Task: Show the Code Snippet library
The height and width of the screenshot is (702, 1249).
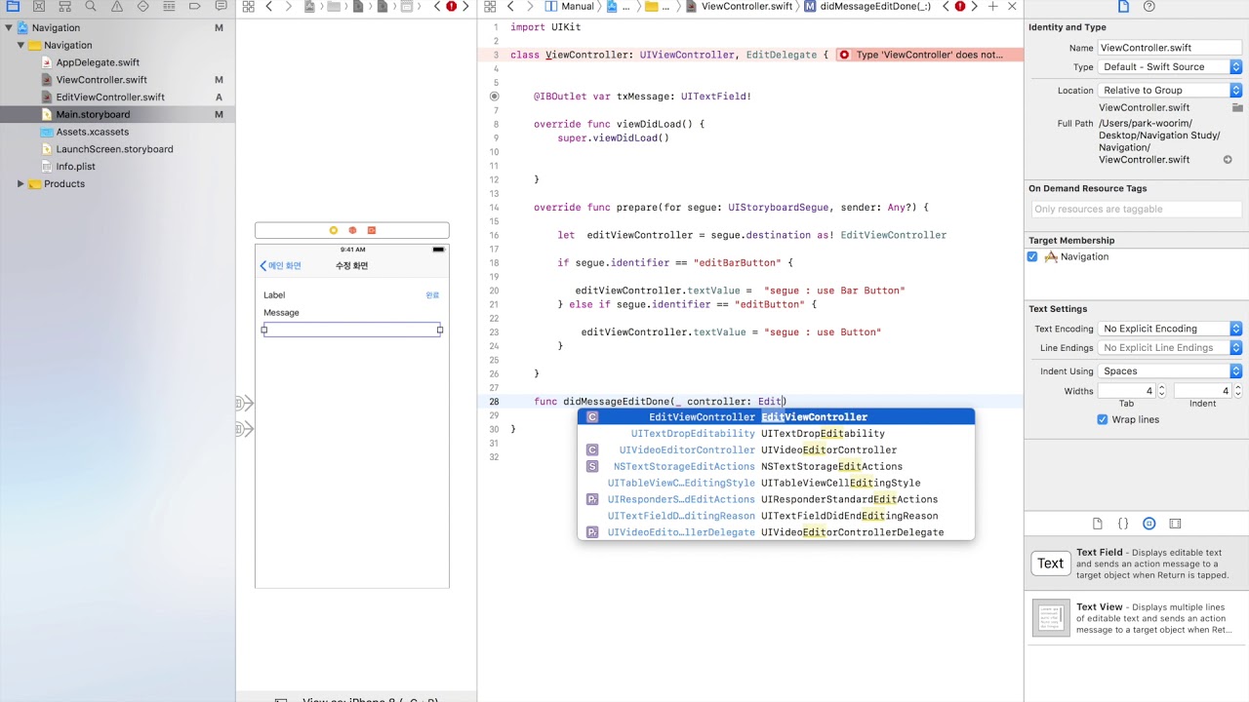Action: coord(1123,524)
